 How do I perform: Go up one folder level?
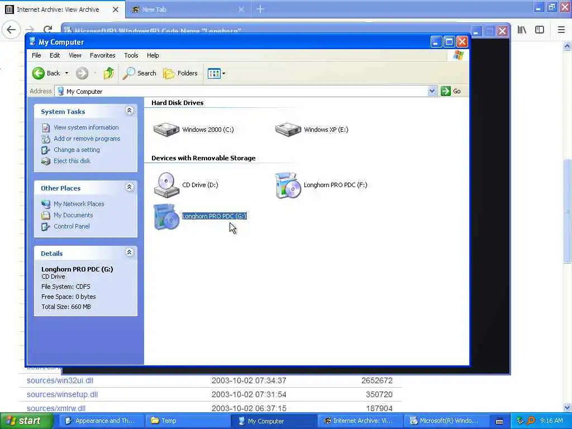tap(109, 73)
